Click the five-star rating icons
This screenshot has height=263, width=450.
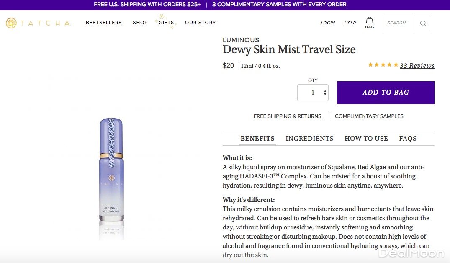pyautogui.click(x=383, y=65)
